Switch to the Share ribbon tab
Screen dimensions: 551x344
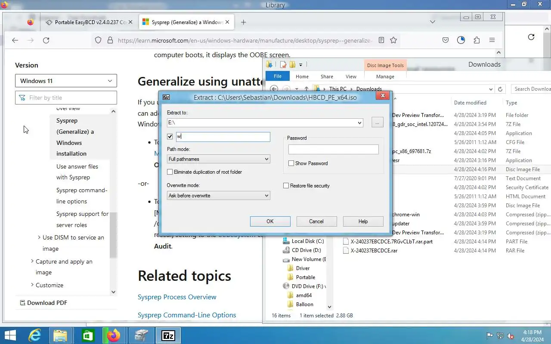(327, 77)
